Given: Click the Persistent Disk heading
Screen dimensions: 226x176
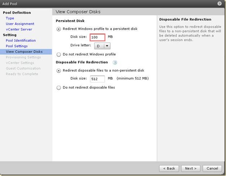Looking at the screenshot, I should [70, 21].
